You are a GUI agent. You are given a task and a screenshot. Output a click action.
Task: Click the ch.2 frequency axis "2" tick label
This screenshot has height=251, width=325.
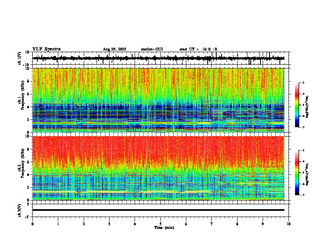click(29, 187)
